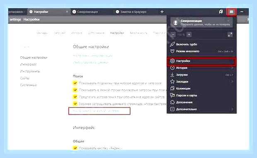
Task: Click the Пароли и карты icon
Action: point(172,95)
